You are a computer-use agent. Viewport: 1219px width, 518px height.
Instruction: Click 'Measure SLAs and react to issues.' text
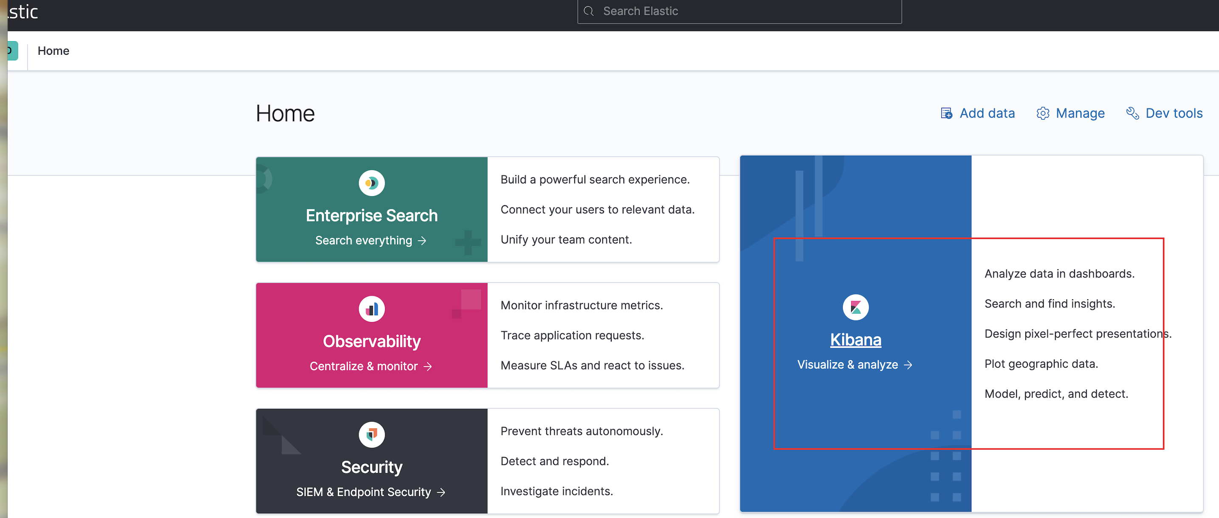[x=592, y=366]
